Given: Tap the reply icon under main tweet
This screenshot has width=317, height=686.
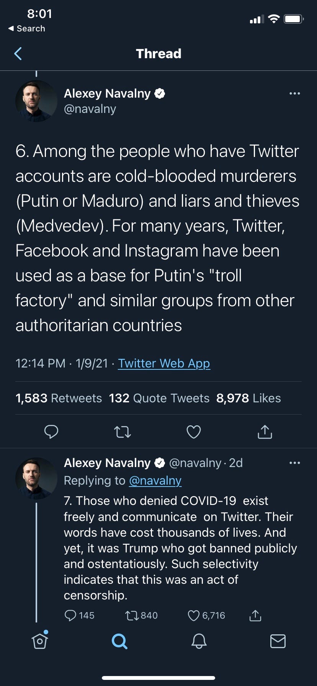Looking at the screenshot, I should coord(51,432).
